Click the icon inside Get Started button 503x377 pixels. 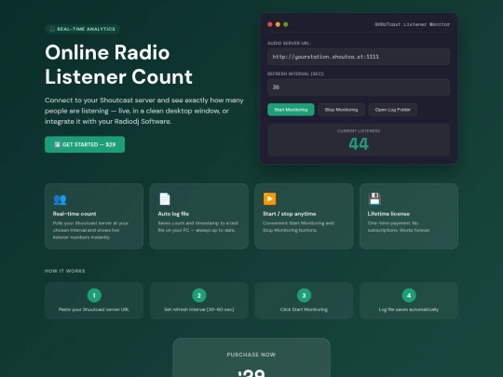(57, 144)
